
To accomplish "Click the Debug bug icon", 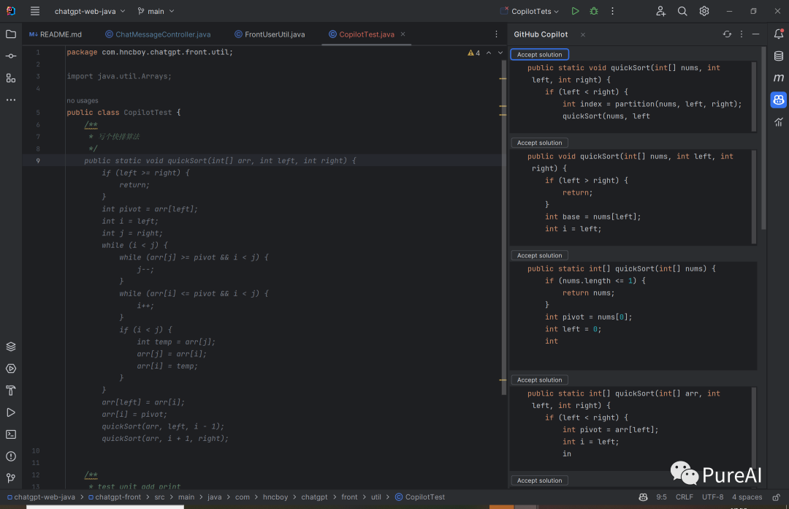I will 594,11.
